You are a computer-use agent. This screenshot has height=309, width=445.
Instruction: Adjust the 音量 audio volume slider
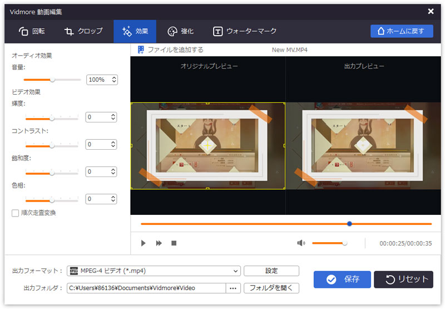(x=52, y=80)
